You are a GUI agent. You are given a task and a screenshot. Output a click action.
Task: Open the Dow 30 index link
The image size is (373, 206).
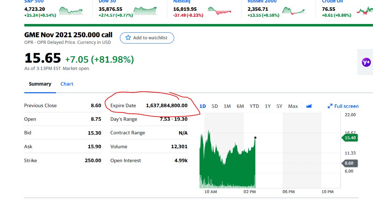[x=107, y=1]
